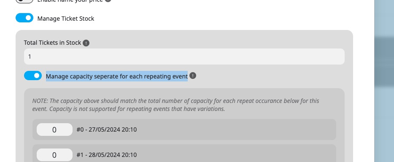Open info icon next to Manage capacity label
The height and width of the screenshot is (162, 394).
tap(193, 76)
